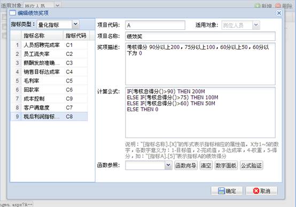Click the 项目代码 input field
Viewport: 296px width, 207px height.
(155, 25)
